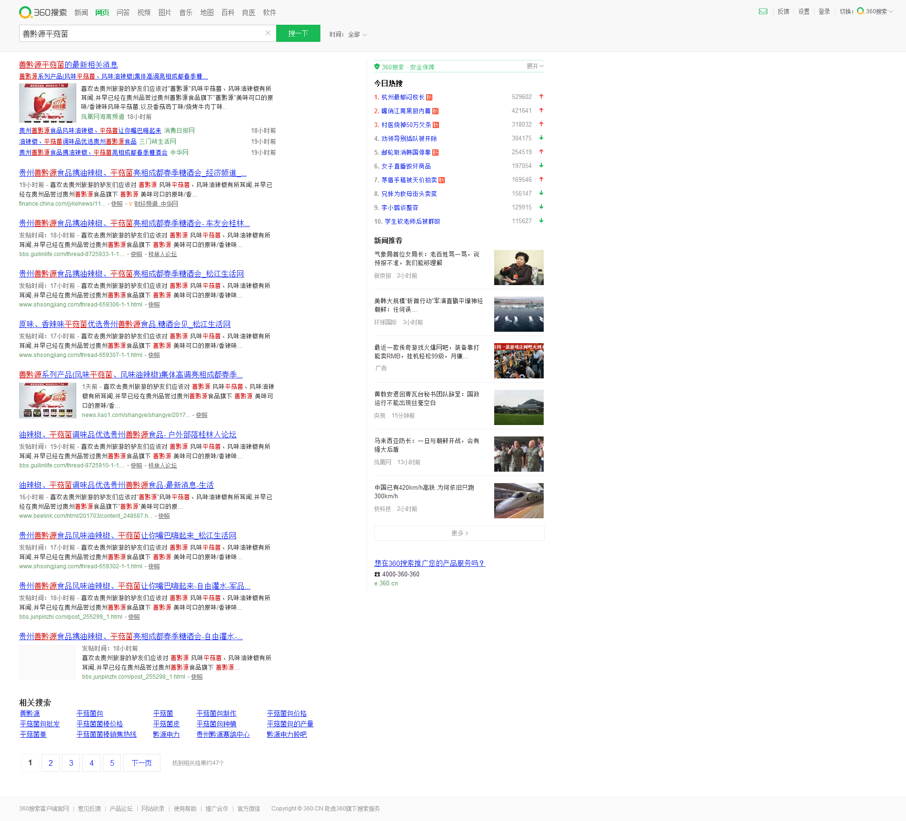Switch to the 地图 tab
The image size is (906, 821).
coord(207,12)
